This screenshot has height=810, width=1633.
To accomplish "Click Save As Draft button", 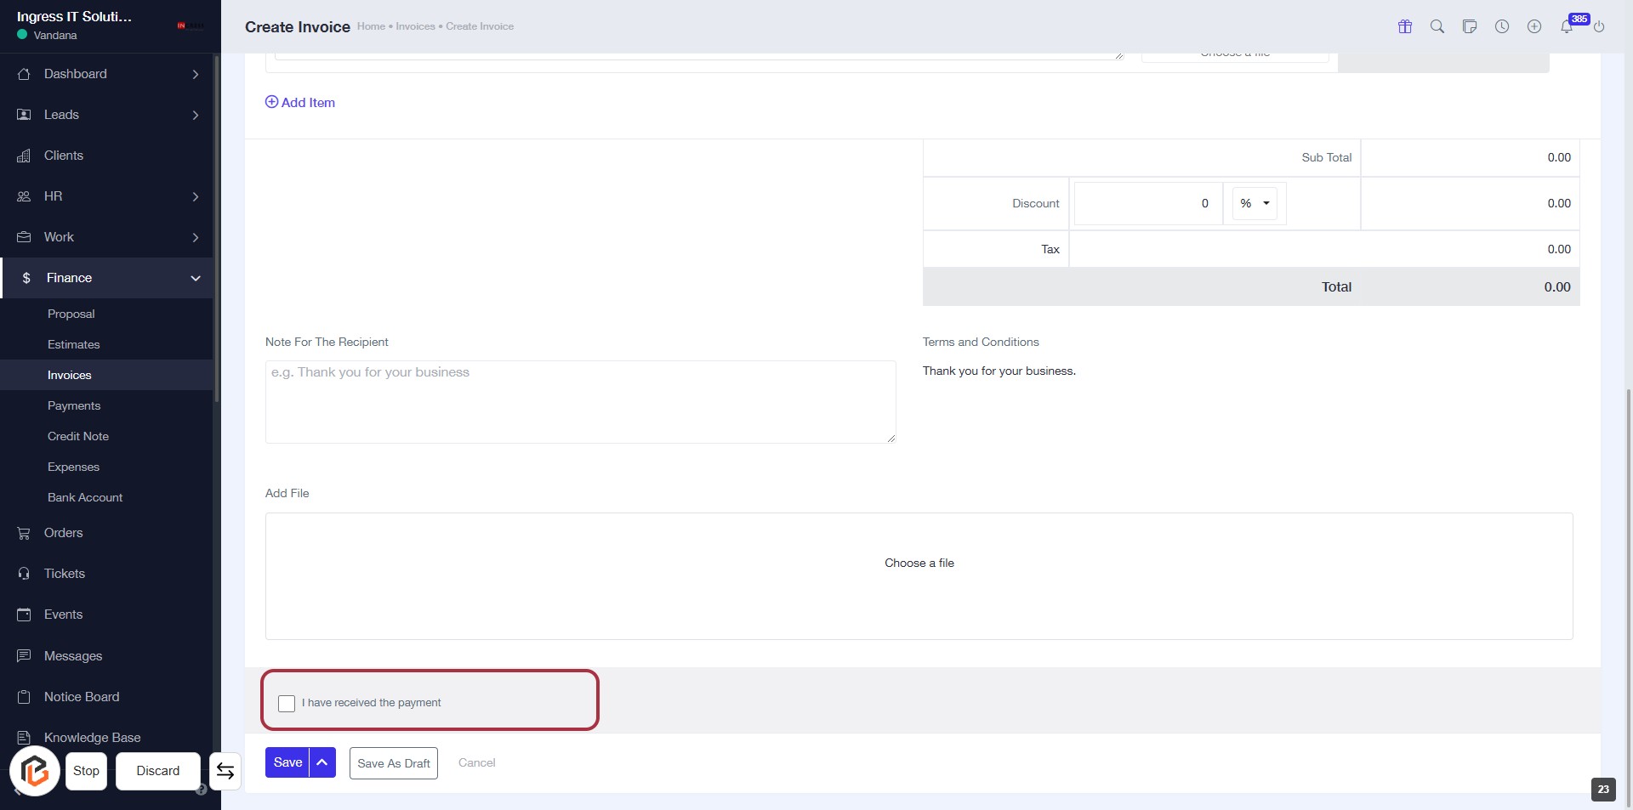I will [x=393, y=763].
